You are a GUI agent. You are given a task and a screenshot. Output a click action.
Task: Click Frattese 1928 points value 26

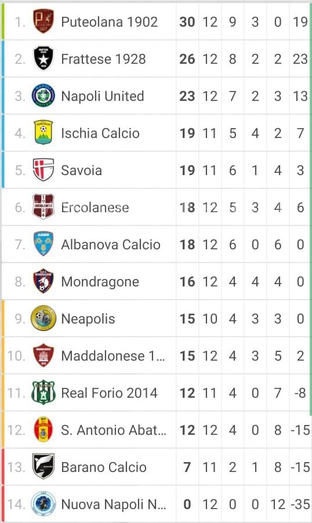pyautogui.click(x=187, y=59)
